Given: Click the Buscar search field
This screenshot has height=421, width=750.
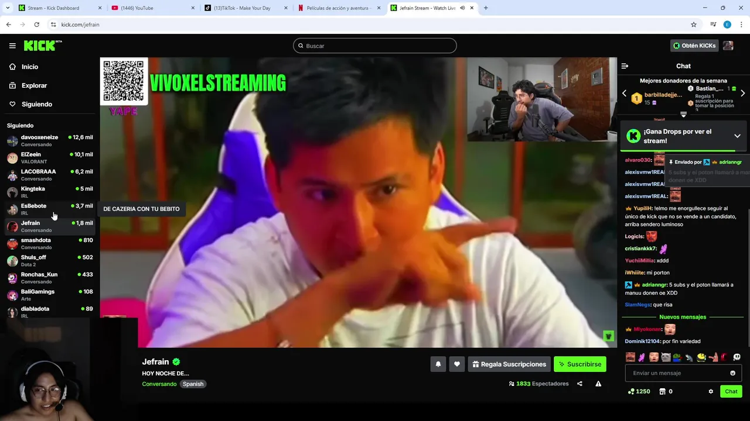Looking at the screenshot, I should point(375,46).
